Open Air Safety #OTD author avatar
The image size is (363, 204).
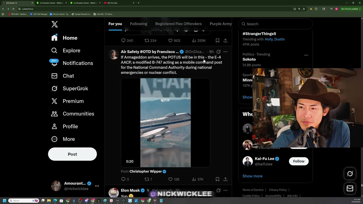point(114,54)
